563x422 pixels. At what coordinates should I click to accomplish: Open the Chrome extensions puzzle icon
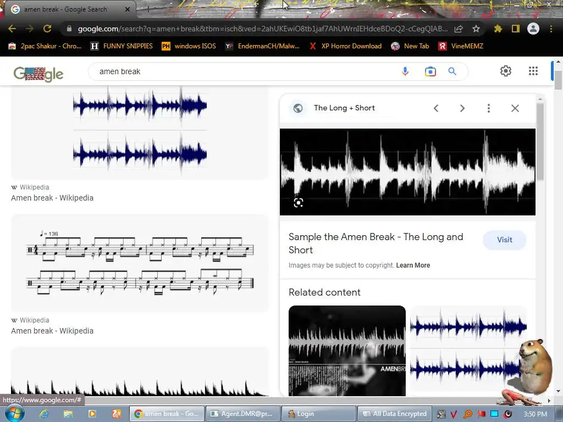coord(498,29)
